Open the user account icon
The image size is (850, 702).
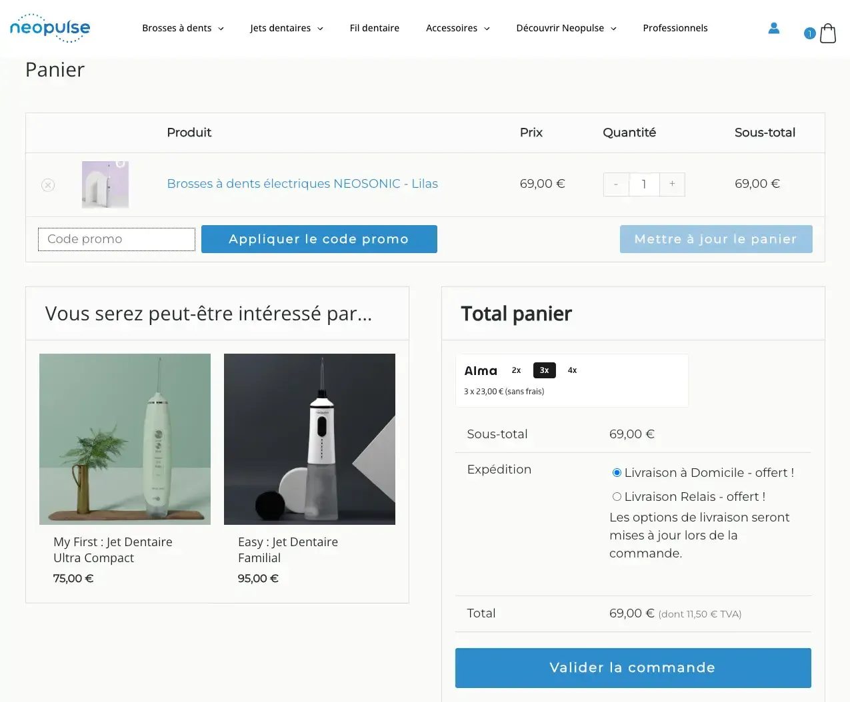tap(774, 28)
